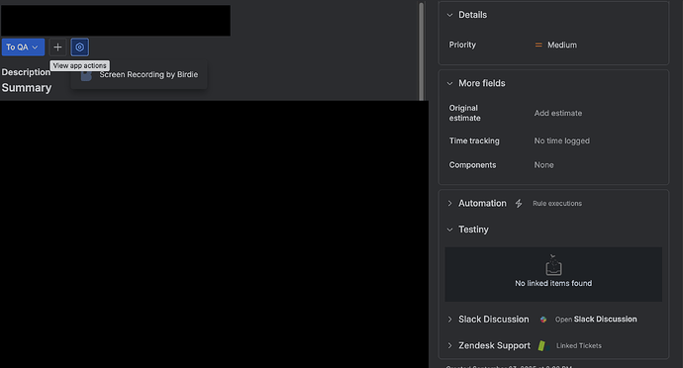Open the View app actions button
Screen dimensions: 683x368
[x=80, y=47]
